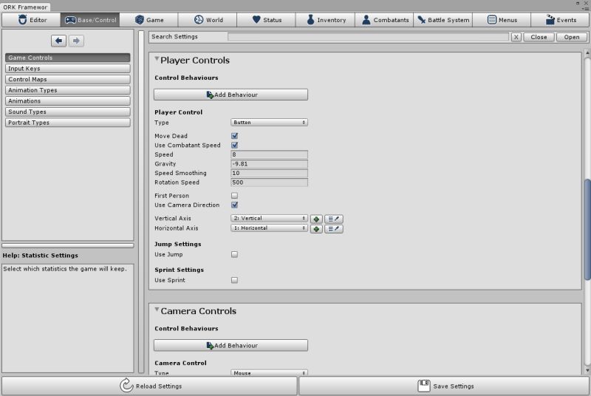Open the Status tab
Screen dimensions: 591x396
click(x=267, y=20)
